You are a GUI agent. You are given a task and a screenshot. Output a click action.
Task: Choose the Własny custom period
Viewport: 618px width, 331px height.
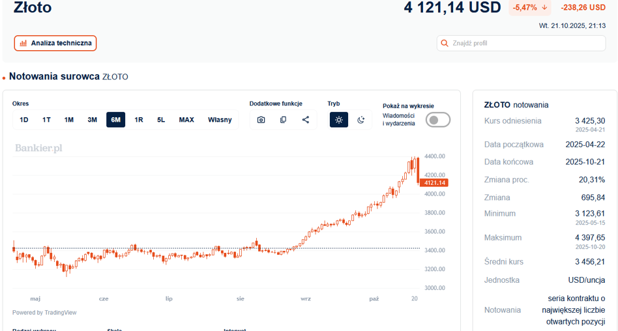[220, 120]
